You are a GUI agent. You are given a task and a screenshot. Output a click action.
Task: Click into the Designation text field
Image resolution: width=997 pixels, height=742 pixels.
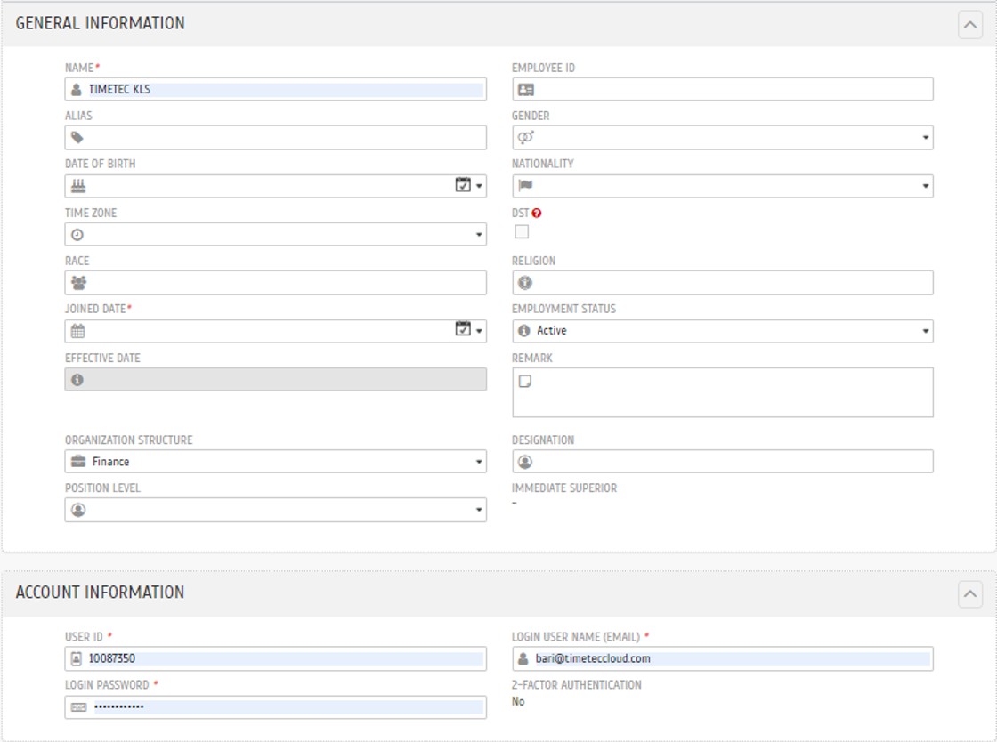[x=730, y=462]
